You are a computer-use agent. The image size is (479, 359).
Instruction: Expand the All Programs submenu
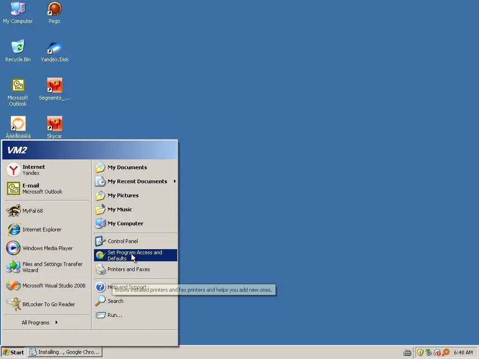pos(40,323)
